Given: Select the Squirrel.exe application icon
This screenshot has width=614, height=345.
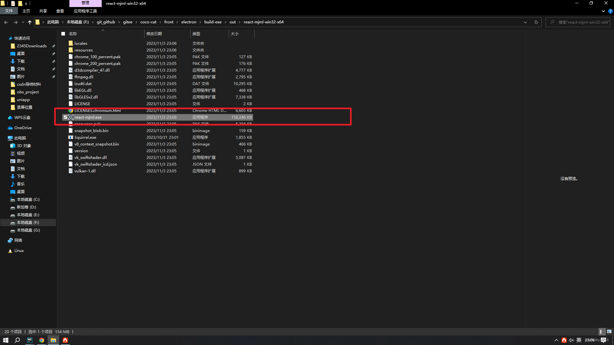Looking at the screenshot, I should pyautogui.click(x=71, y=137).
